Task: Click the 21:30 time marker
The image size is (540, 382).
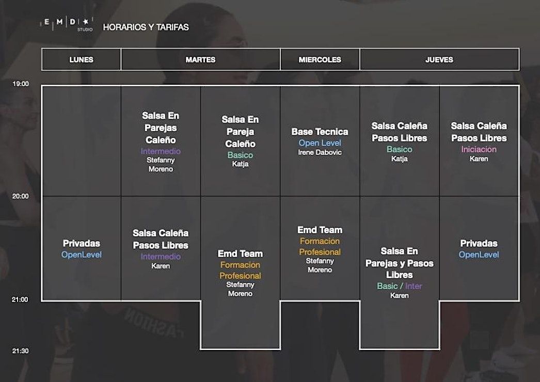Action: [21, 351]
